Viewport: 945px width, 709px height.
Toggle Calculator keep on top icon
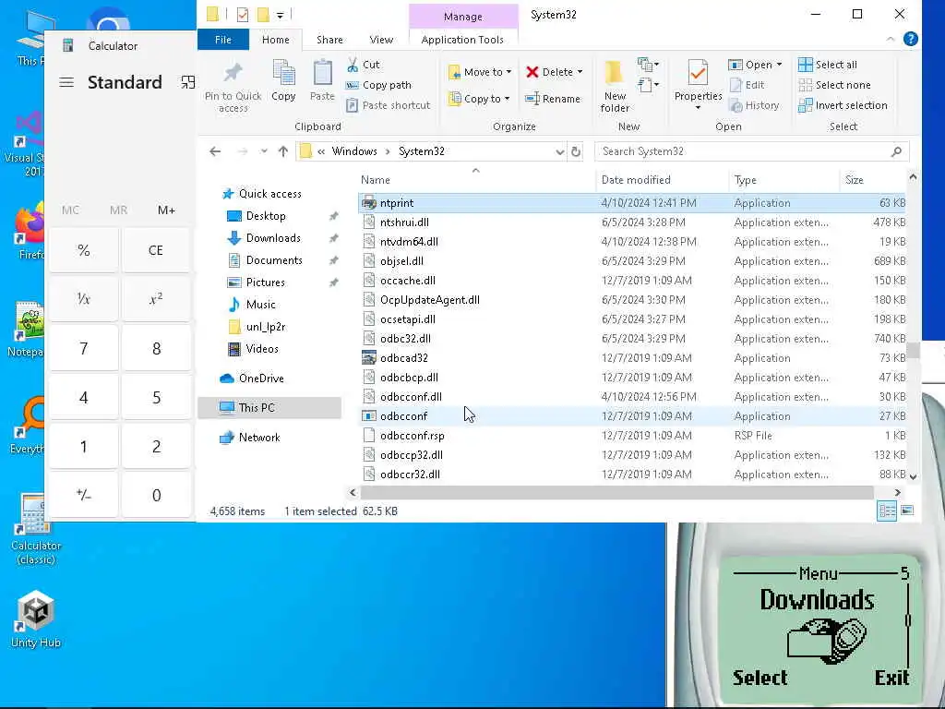coord(188,82)
